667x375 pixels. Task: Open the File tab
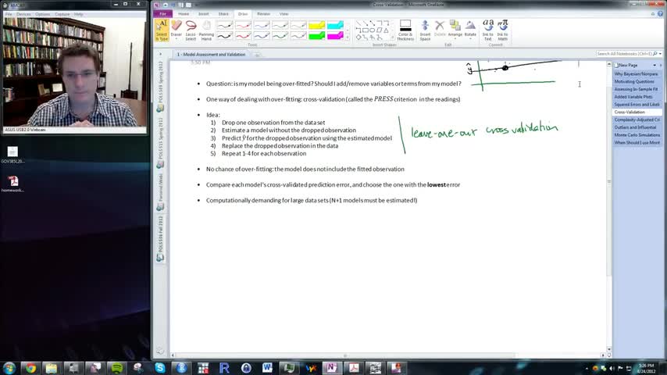click(x=163, y=14)
